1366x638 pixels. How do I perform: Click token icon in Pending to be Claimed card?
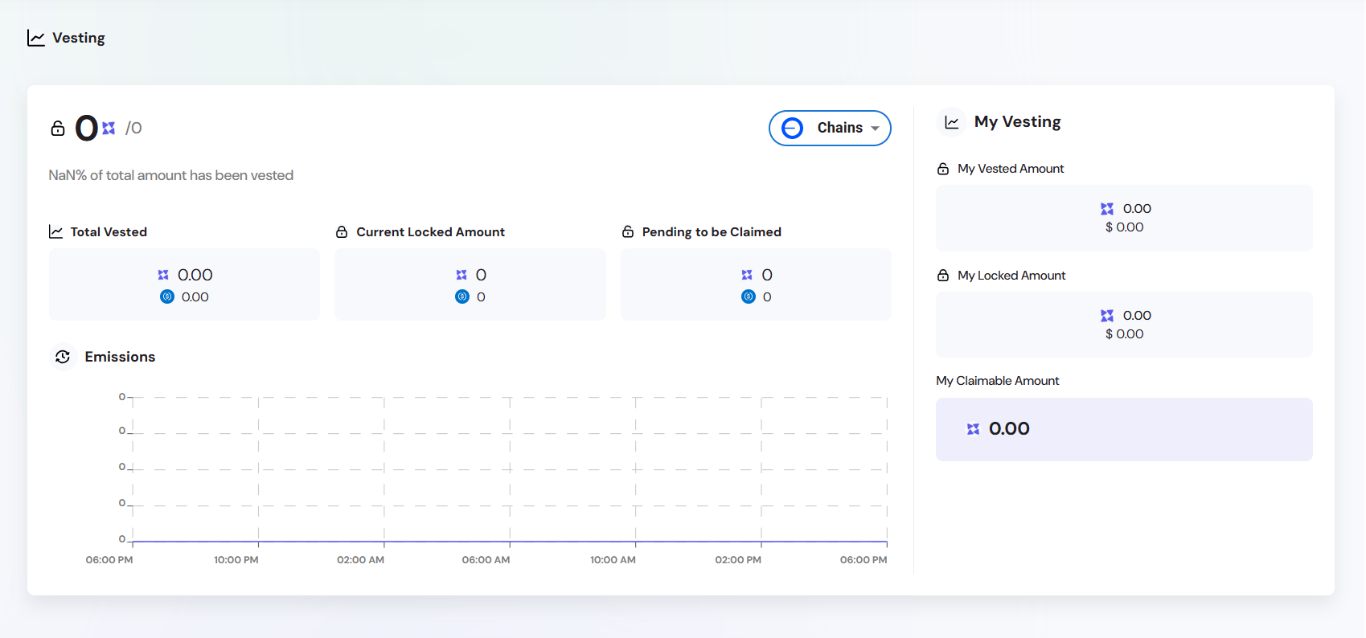click(x=747, y=275)
